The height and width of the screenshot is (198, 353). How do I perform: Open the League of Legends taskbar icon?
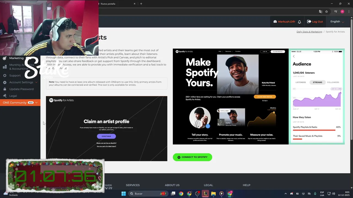[x=205, y=194]
